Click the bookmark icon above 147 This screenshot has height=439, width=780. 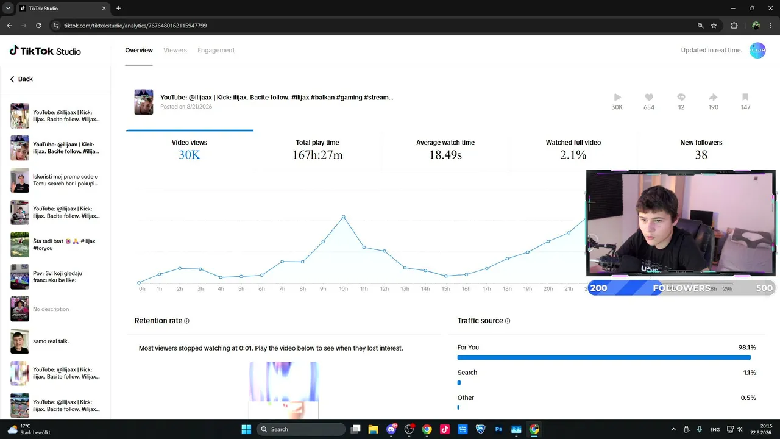pos(745,97)
